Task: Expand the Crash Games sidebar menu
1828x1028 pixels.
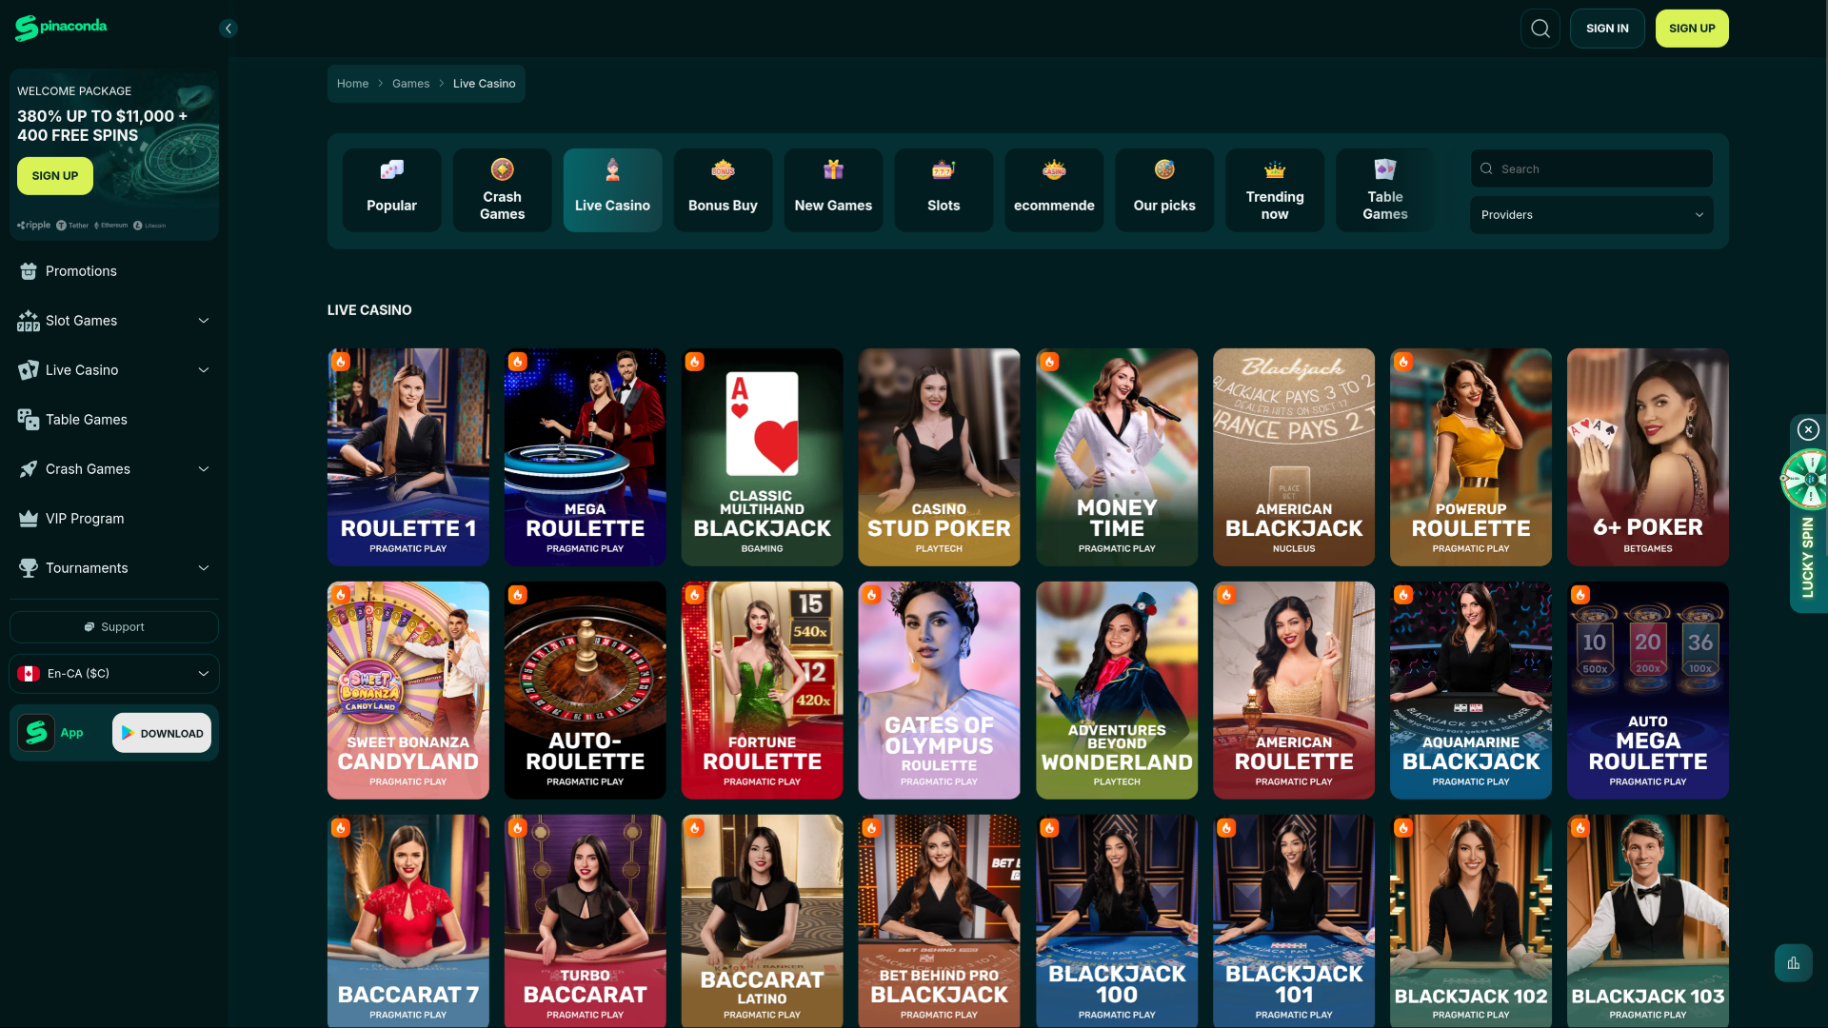Action: click(203, 469)
